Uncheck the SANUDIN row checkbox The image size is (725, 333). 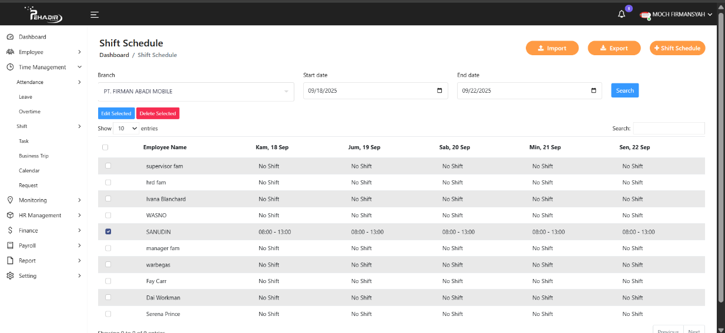point(108,231)
